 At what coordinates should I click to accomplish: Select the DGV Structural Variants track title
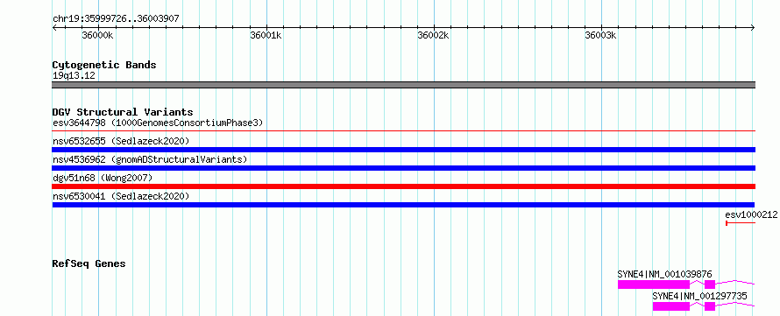pyautogui.click(x=123, y=112)
